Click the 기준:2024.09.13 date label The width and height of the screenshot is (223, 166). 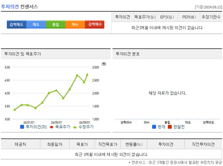[x=208, y=7]
